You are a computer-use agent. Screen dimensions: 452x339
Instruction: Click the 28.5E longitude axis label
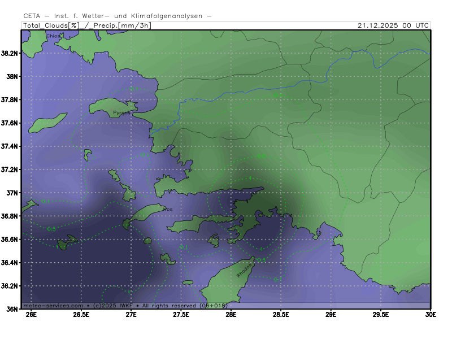point(281,315)
